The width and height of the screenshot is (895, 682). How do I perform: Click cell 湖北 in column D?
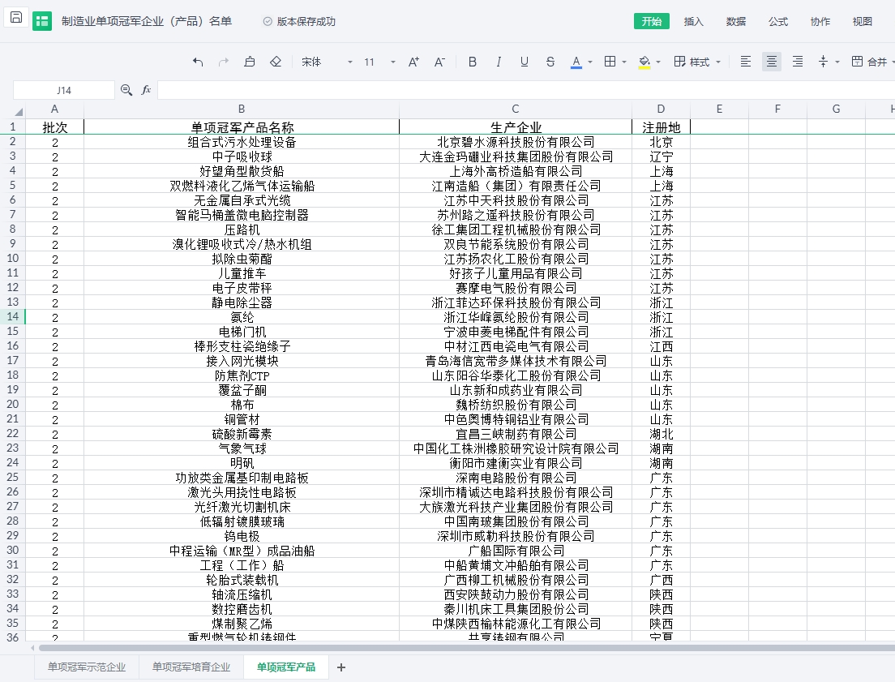click(661, 434)
